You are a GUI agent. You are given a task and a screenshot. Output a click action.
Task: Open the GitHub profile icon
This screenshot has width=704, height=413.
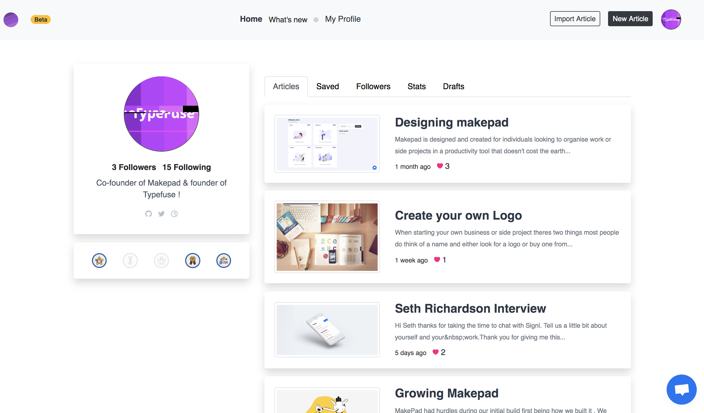148,214
